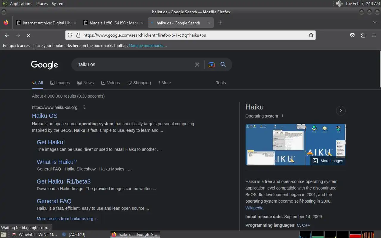Click the system monitor graphs applet
The height and width of the screenshot is (238, 381).
coord(337,234)
